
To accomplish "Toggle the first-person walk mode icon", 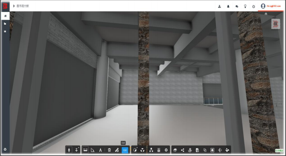I will point(69,150).
